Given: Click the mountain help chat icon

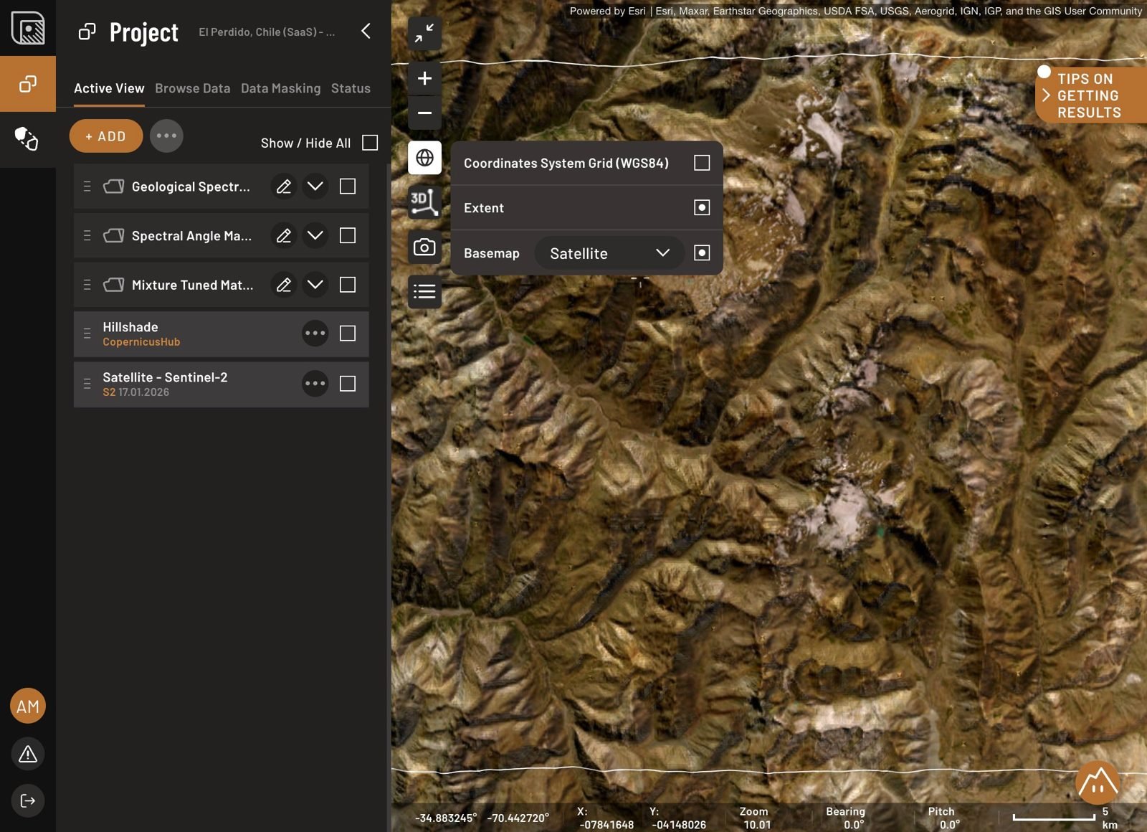Looking at the screenshot, I should 1098,783.
